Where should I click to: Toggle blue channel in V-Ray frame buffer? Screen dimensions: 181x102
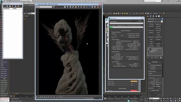point(62,7)
